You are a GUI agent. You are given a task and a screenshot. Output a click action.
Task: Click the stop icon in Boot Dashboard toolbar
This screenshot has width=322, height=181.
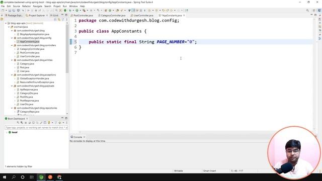click(26, 123)
